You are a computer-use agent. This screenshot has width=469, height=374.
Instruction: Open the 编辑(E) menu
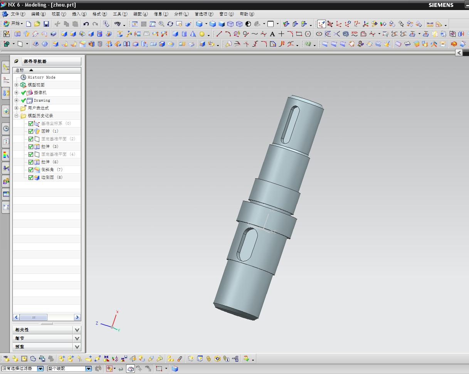pyautogui.click(x=38, y=14)
